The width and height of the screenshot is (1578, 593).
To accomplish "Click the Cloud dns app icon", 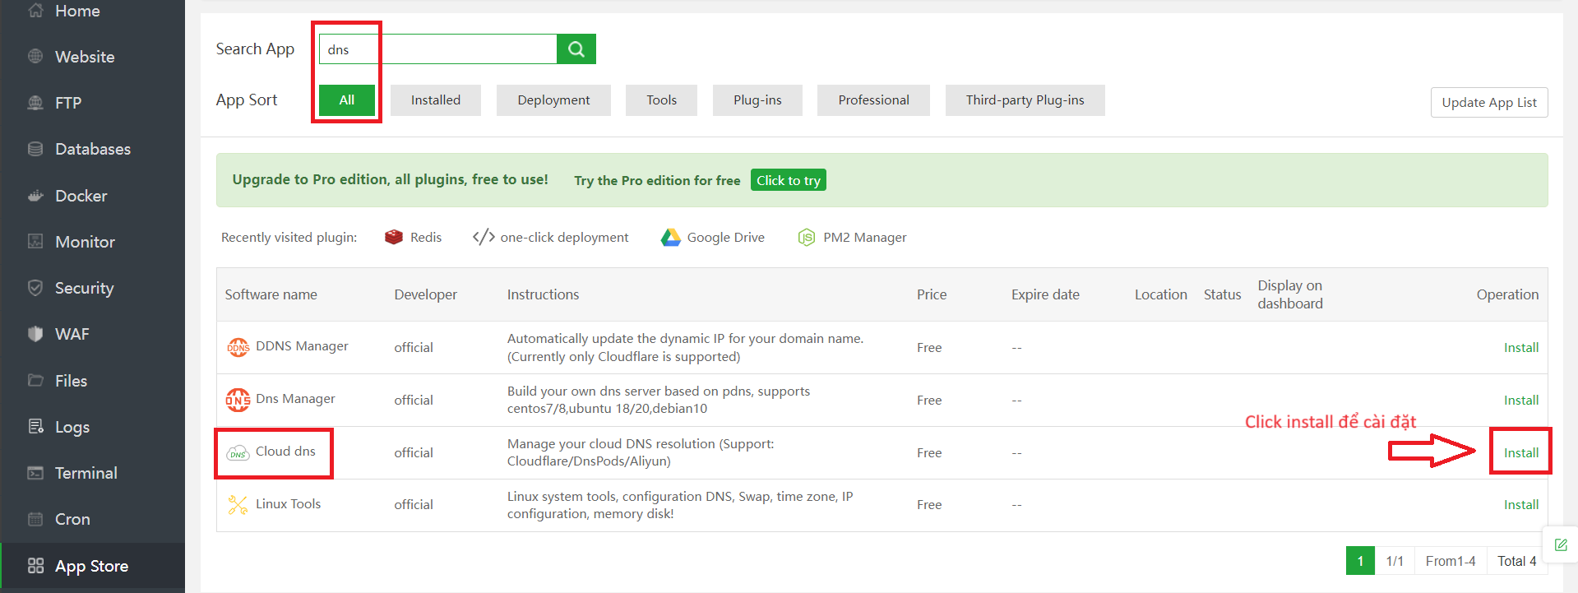I will pyautogui.click(x=238, y=453).
